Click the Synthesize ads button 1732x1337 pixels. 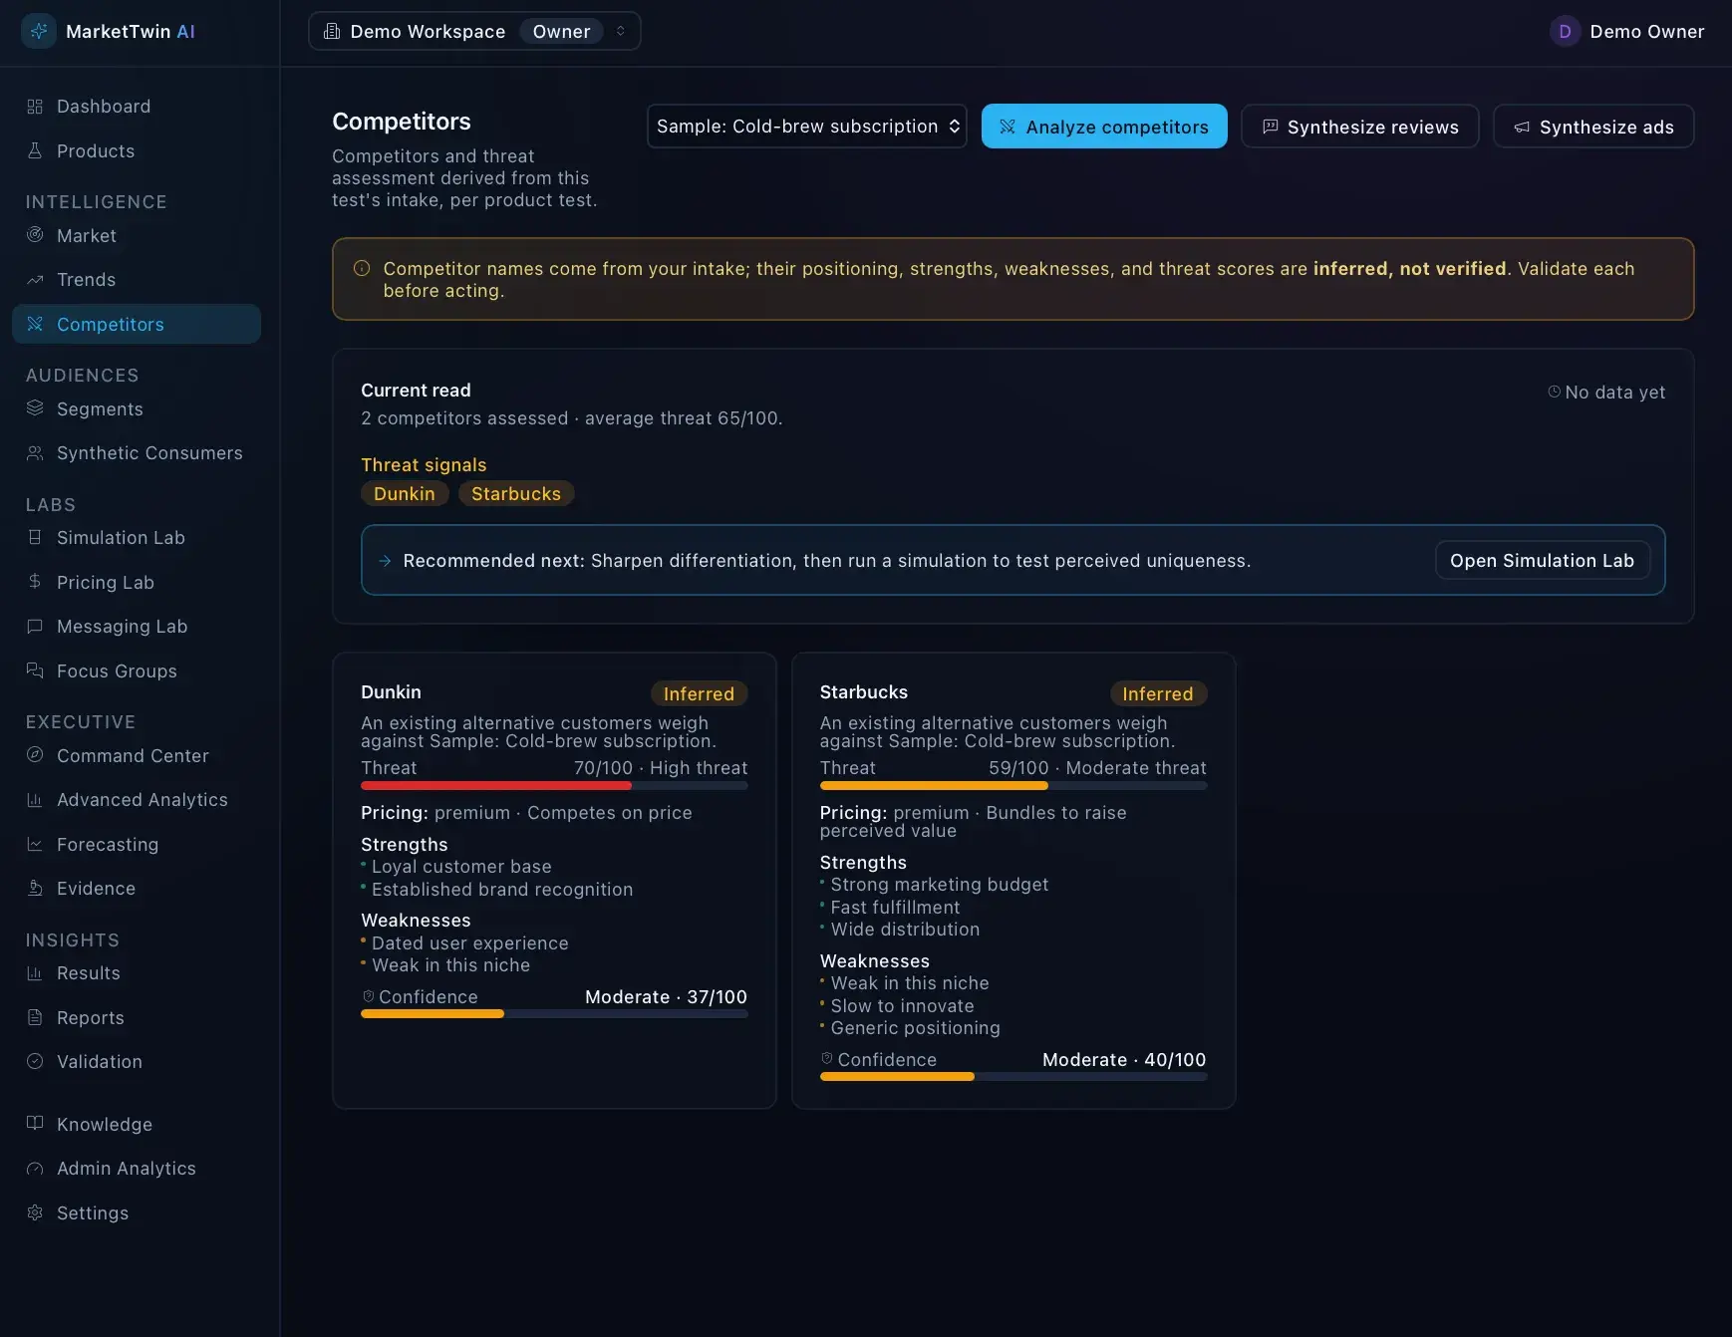(1593, 127)
